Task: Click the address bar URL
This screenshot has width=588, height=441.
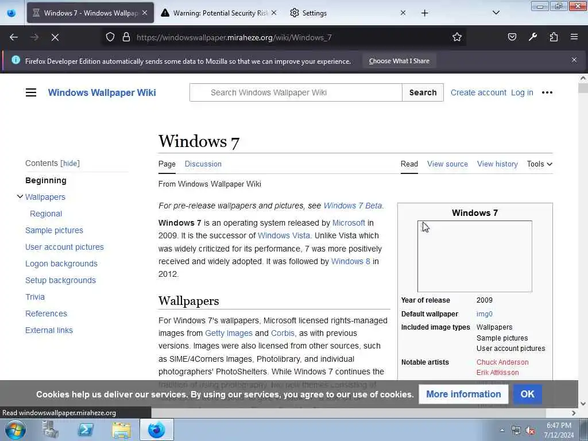Action: [234, 37]
